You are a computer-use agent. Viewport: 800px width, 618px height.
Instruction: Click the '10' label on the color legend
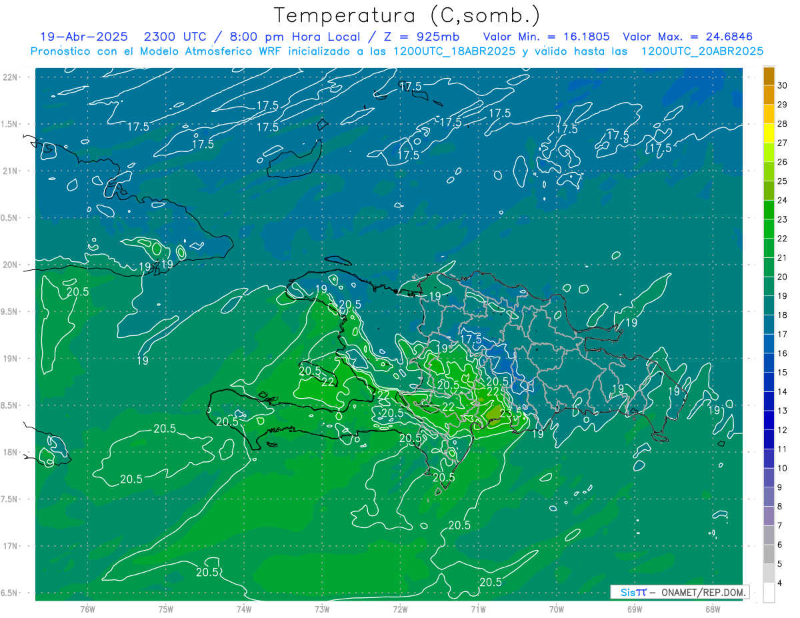[783, 468]
